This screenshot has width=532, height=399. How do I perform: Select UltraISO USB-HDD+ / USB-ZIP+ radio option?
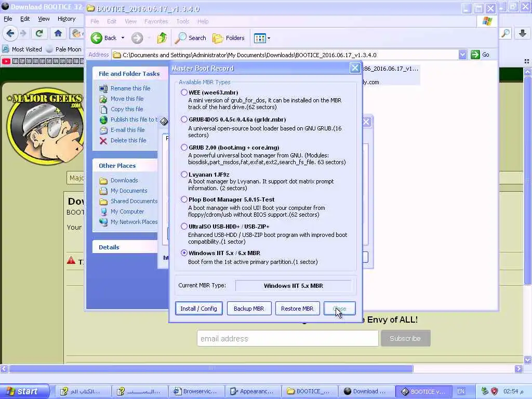point(184,227)
